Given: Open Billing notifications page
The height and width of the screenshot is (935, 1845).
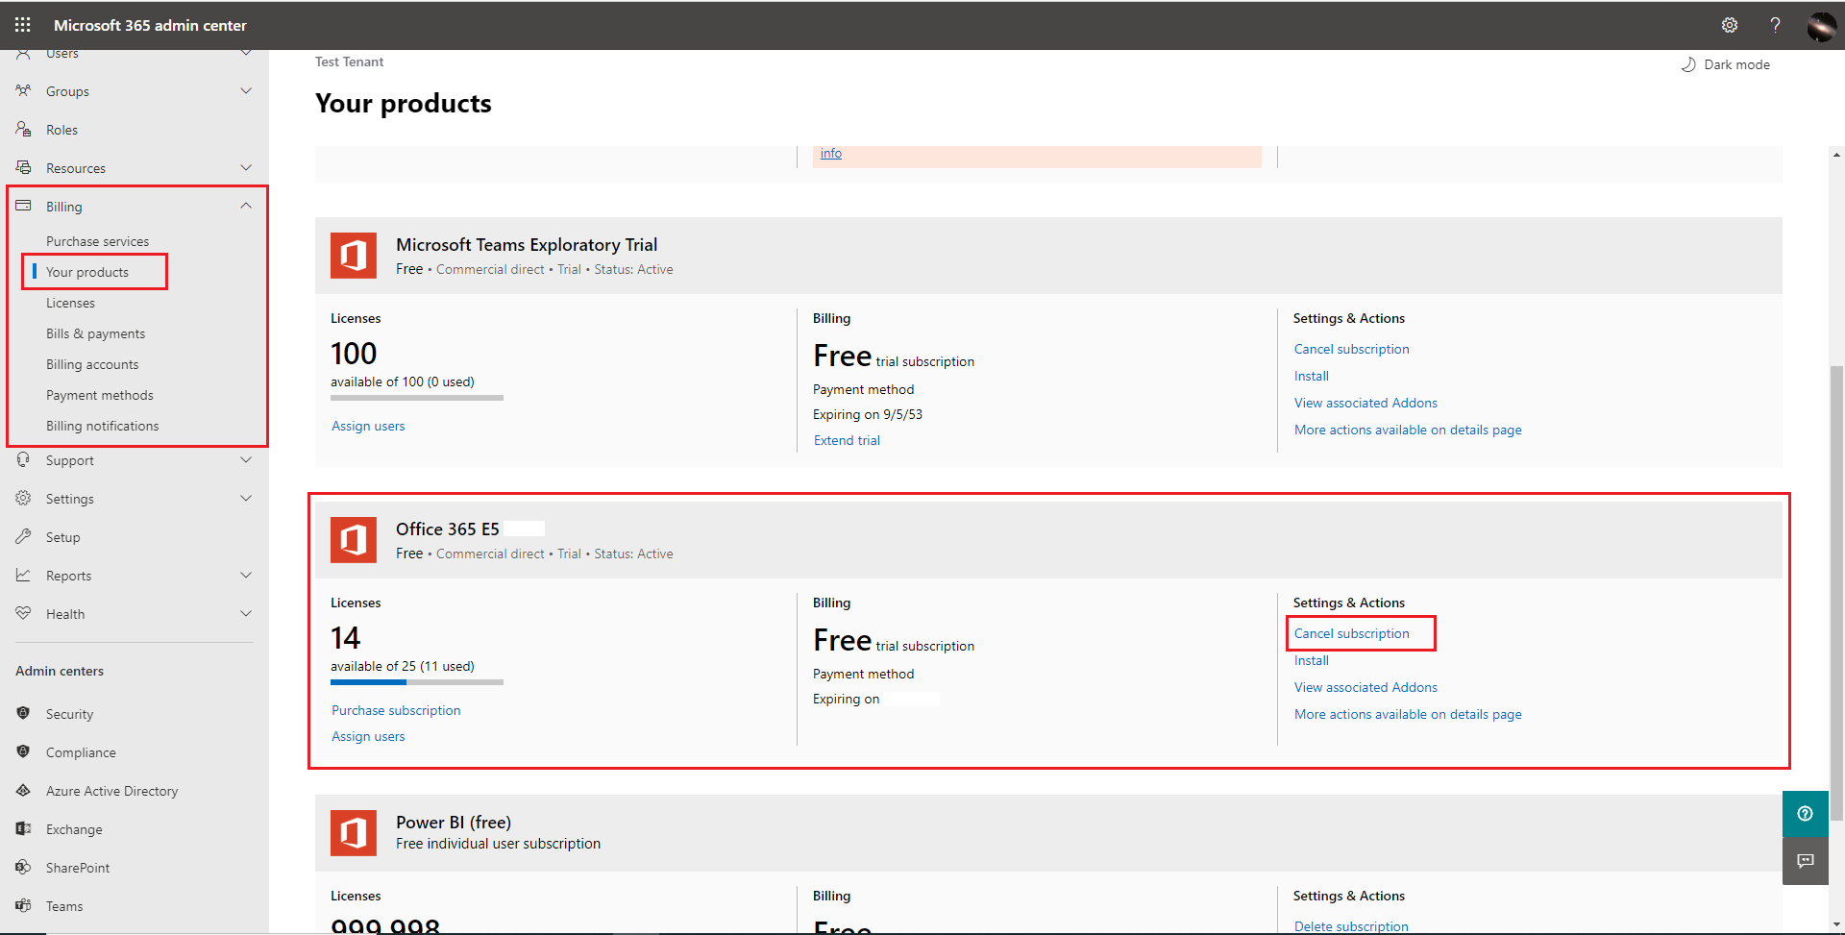Looking at the screenshot, I should (x=103, y=426).
